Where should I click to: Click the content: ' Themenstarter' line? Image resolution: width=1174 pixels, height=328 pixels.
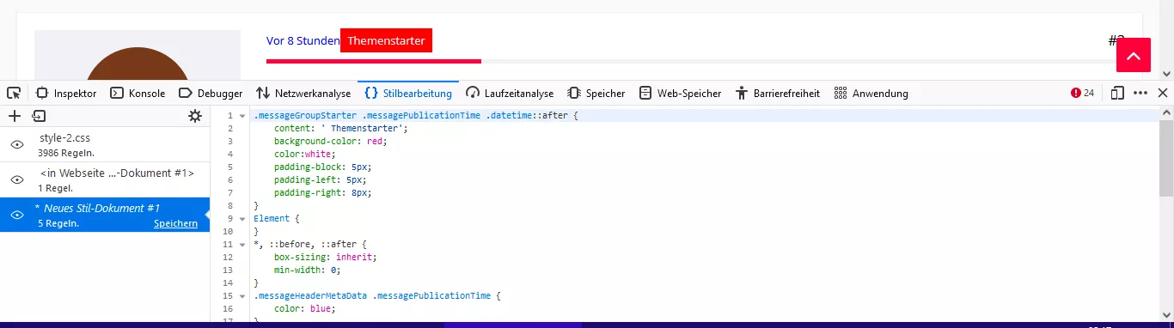point(341,128)
